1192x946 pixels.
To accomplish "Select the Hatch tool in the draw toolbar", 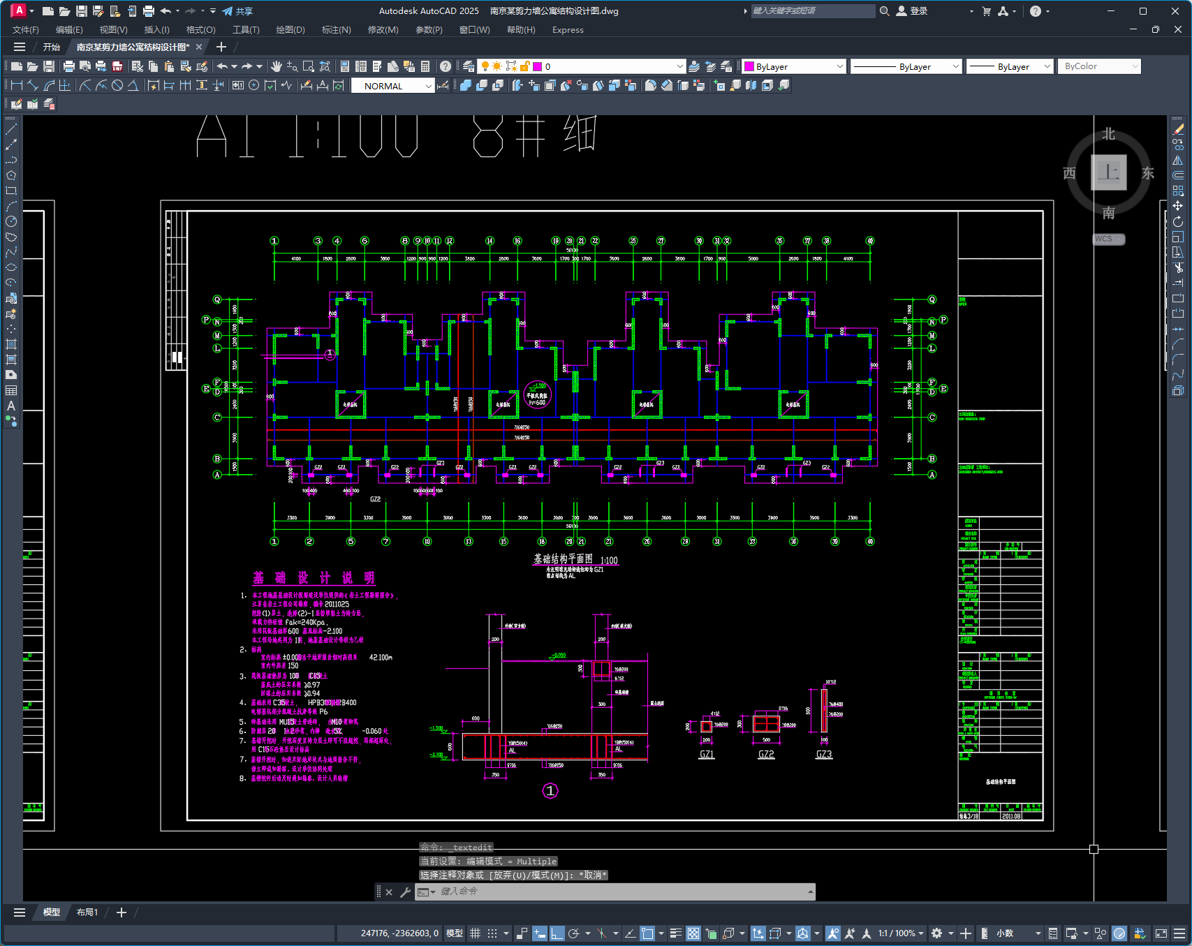I will coord(11,344).
